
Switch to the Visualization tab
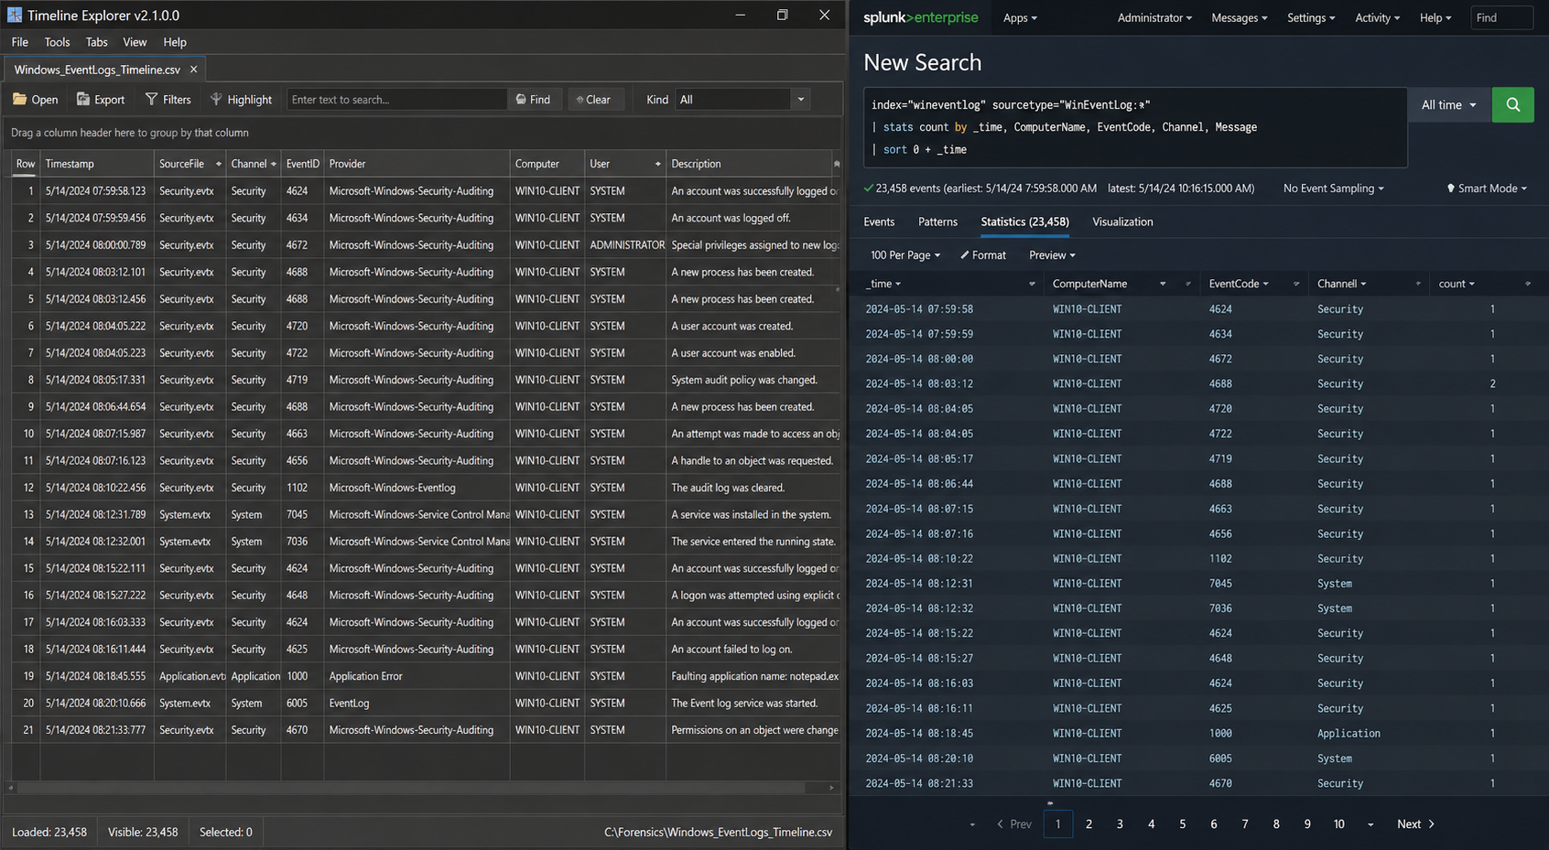1122,221
